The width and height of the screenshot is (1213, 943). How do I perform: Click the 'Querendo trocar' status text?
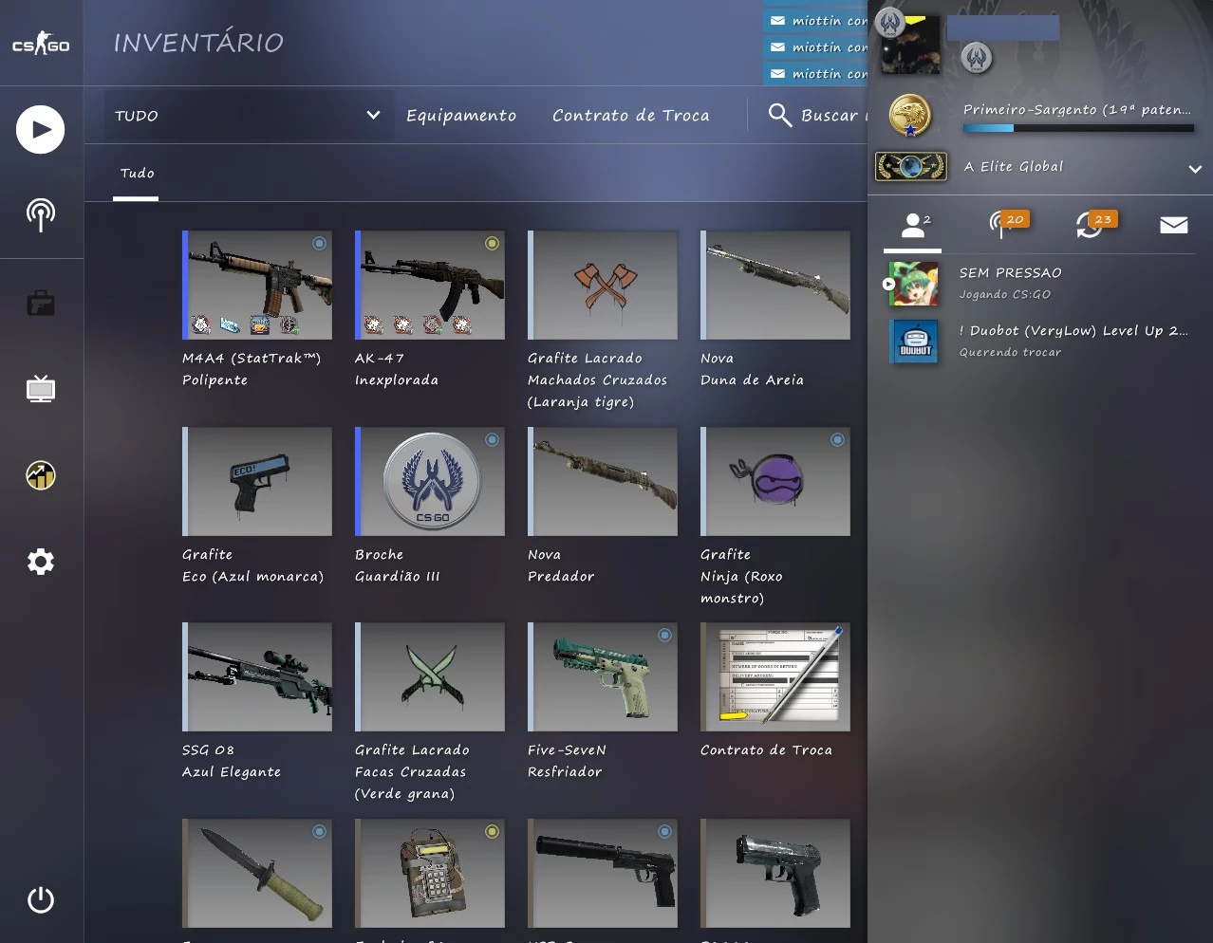1010,353
